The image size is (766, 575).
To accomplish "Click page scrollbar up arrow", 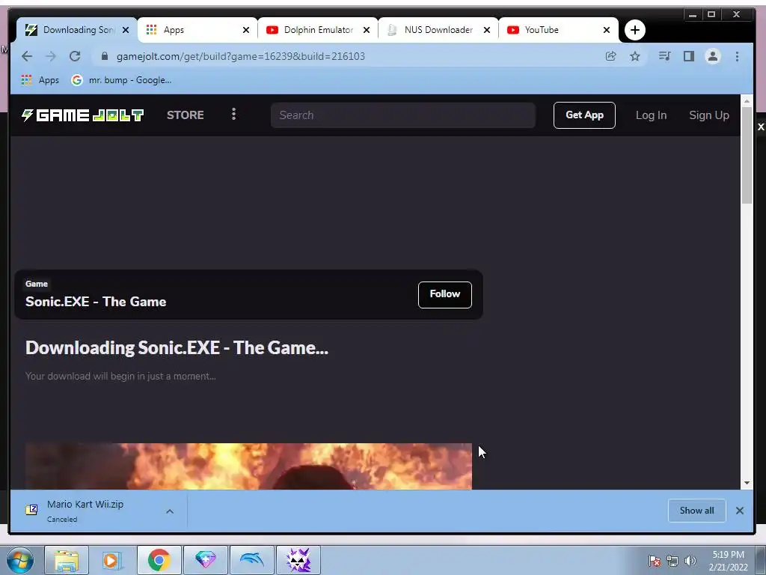I will pos(747,101).
